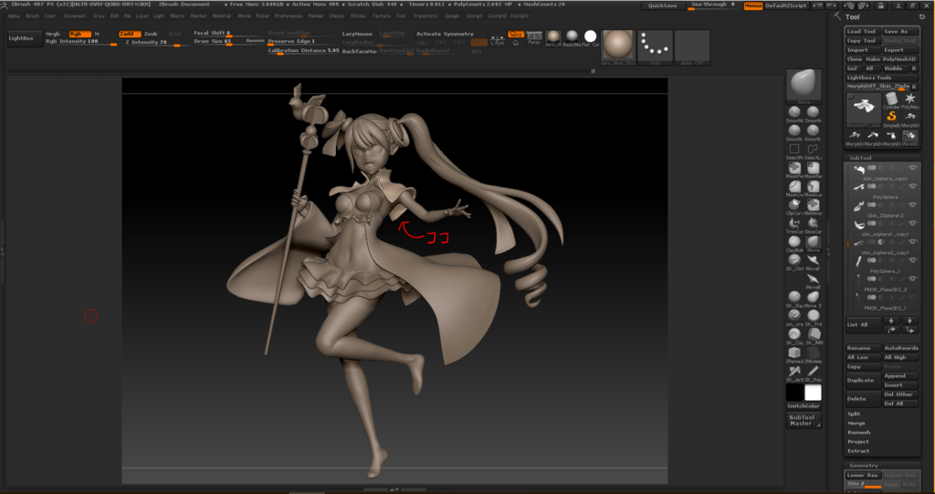Select the TrimCurve brush icon

794,223
